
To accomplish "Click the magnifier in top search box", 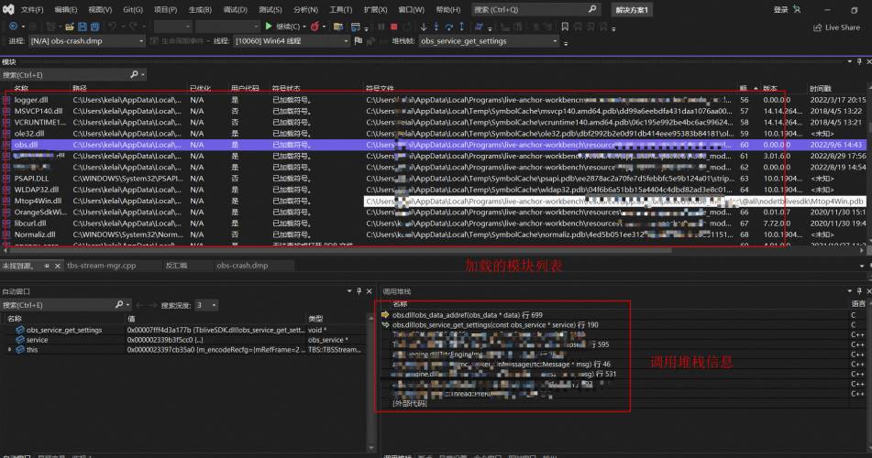I will click(592, 9).
